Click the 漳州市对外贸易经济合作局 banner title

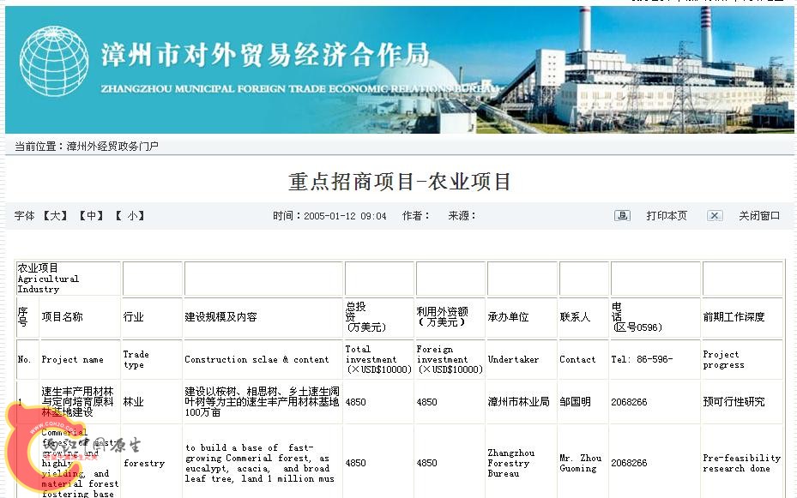(x=264, y=56)
